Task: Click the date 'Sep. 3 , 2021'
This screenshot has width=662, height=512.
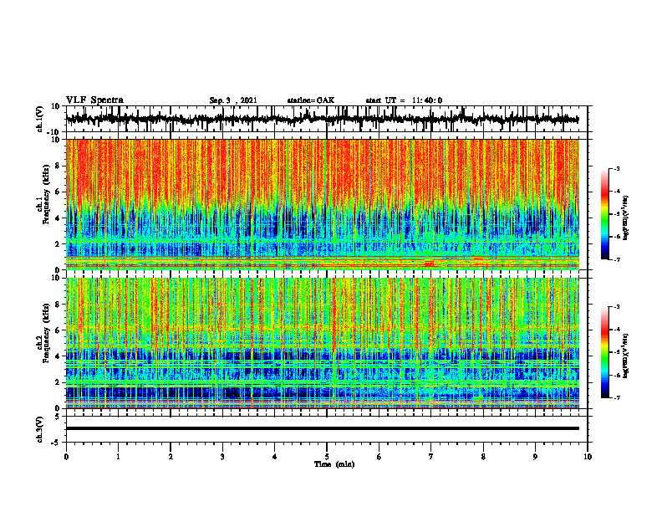Action: pyautogui.click(x=233, y=100)
